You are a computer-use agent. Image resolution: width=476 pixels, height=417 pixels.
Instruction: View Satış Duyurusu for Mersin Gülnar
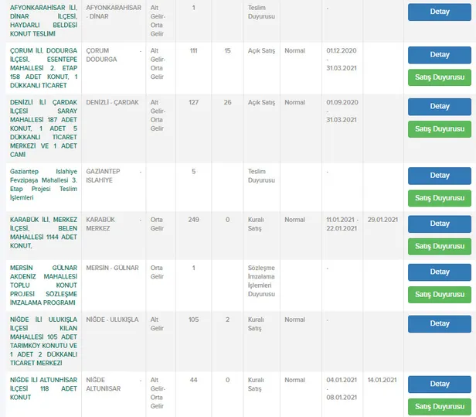tap(439, 295)
